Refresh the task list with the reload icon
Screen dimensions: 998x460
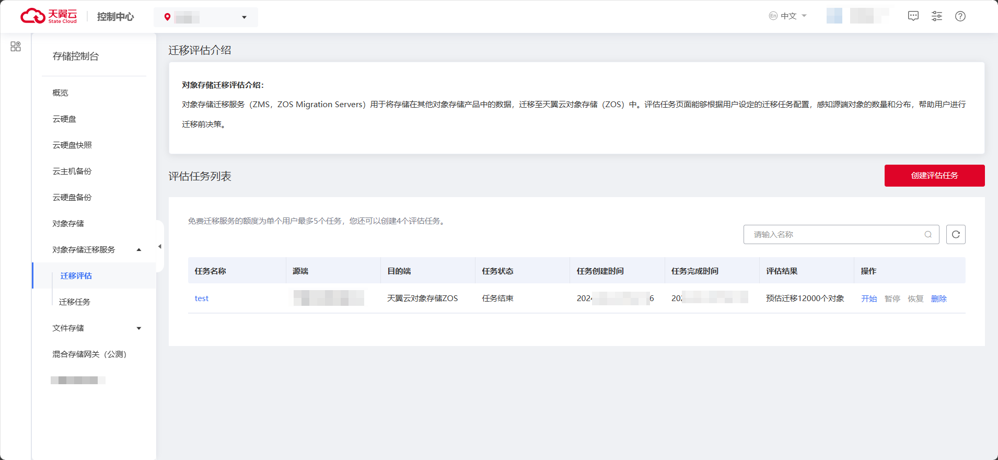(x=956, y=234)
